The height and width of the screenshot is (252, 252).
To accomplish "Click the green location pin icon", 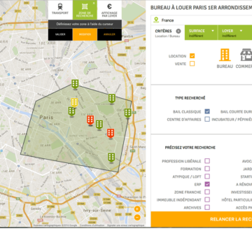I will coord(156,20).
